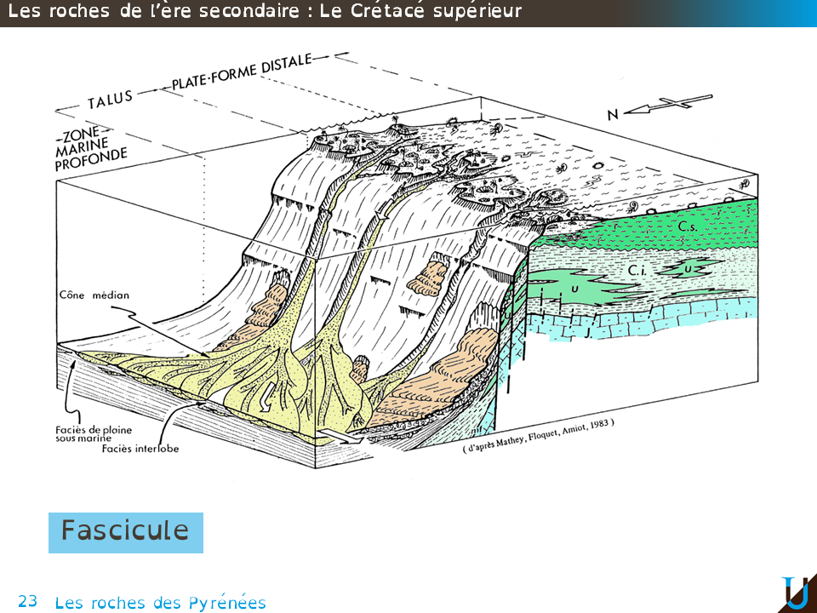The width and height of the screenshot is (817, 613).
Task: Select the C.s. label on the green layer
Action: click(689, 227)
